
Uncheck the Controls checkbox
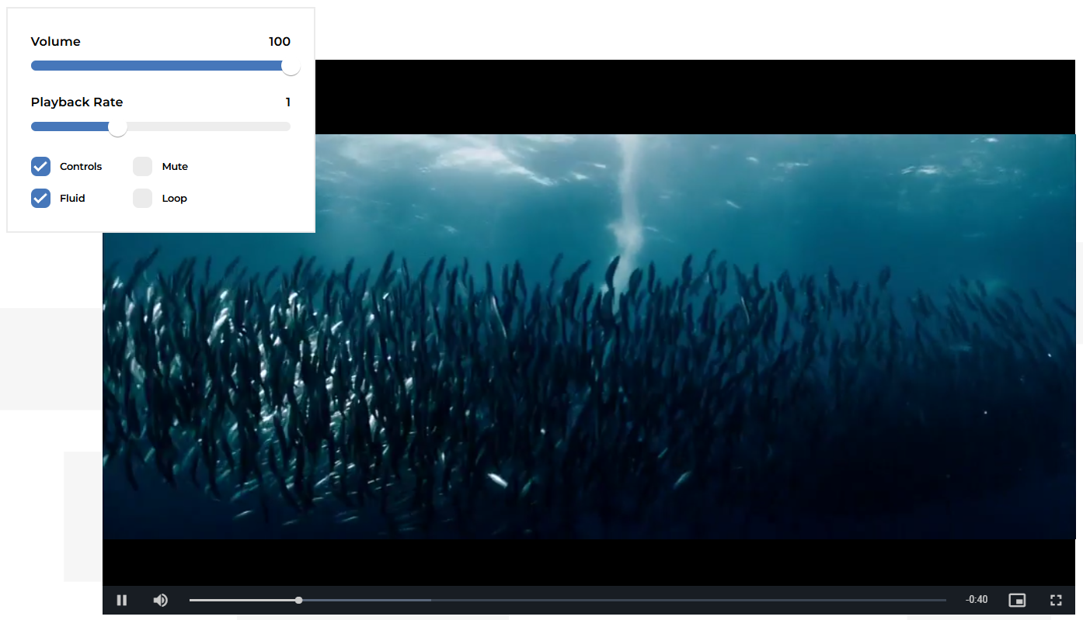[40, 166]
